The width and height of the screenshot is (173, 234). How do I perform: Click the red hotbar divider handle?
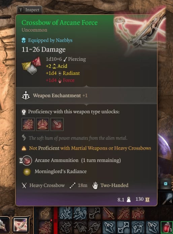pyautogui.click(x=56, y=220)
